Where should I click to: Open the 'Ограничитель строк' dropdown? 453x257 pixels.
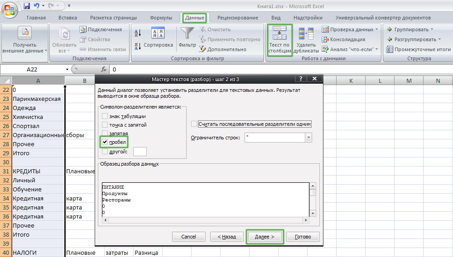(x=308, y=138)
